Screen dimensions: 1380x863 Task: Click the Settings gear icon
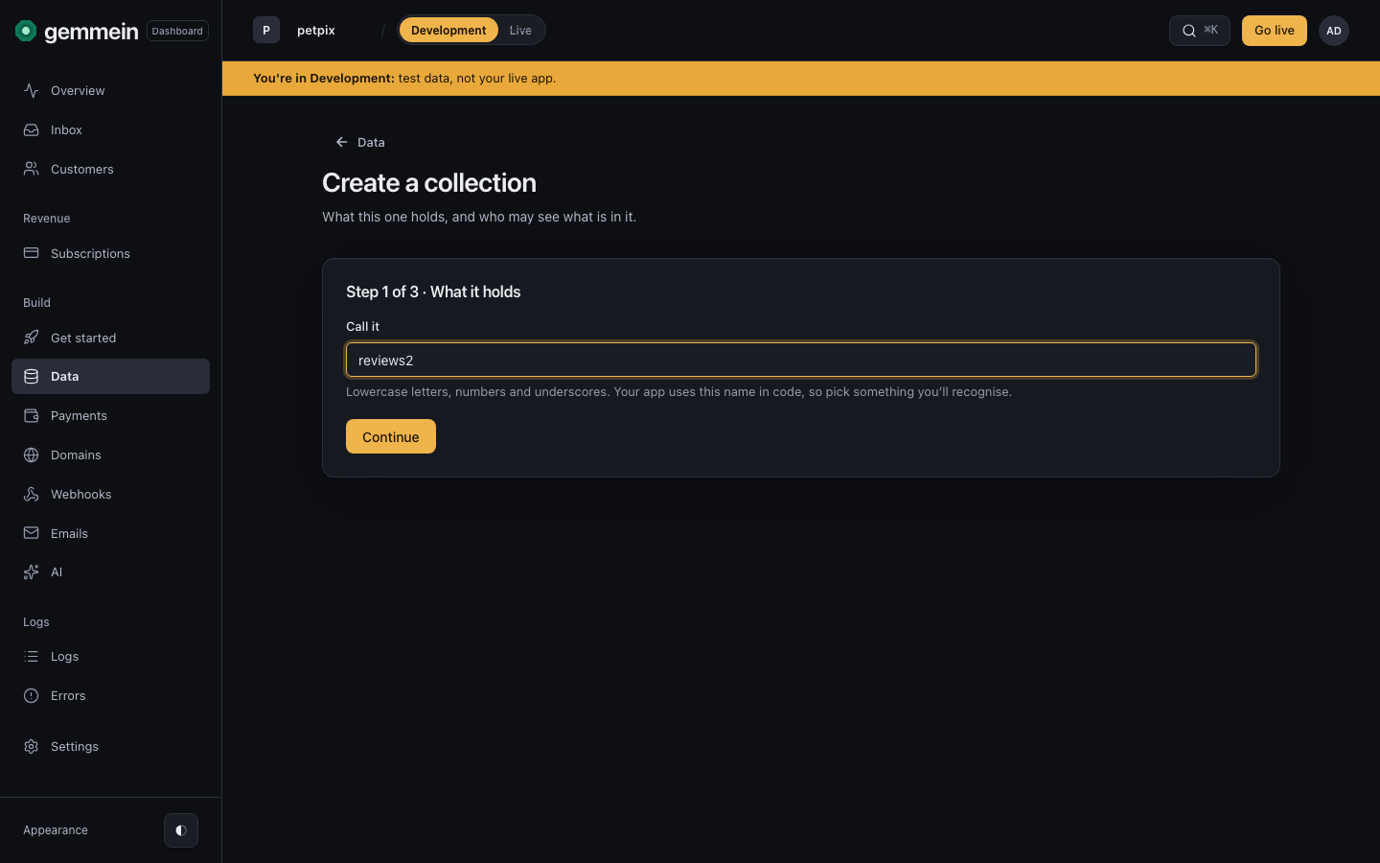click(x=32, y=746)
